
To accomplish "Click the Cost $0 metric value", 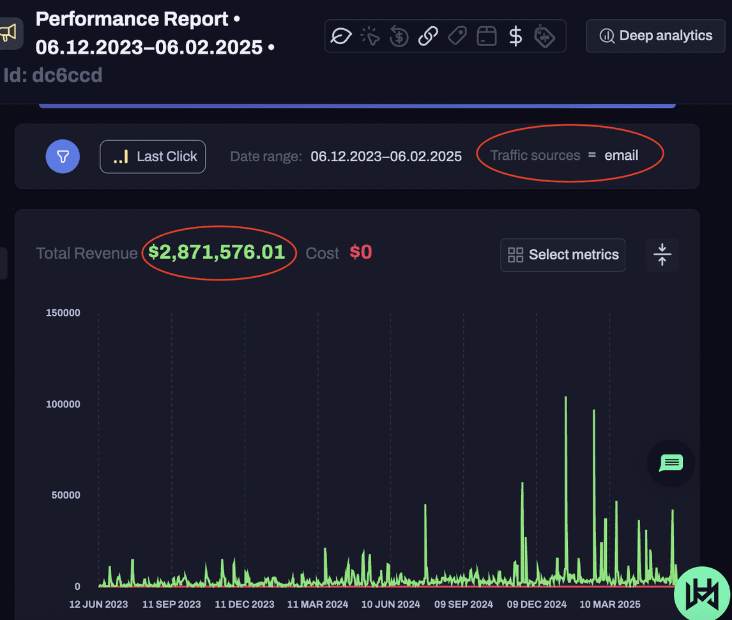I will [x=361, y=252].
